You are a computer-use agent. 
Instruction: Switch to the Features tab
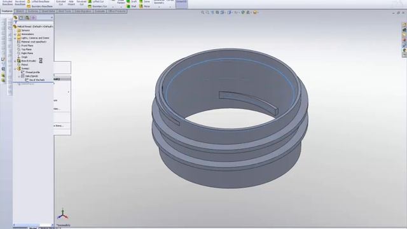[x=7, y=11]
